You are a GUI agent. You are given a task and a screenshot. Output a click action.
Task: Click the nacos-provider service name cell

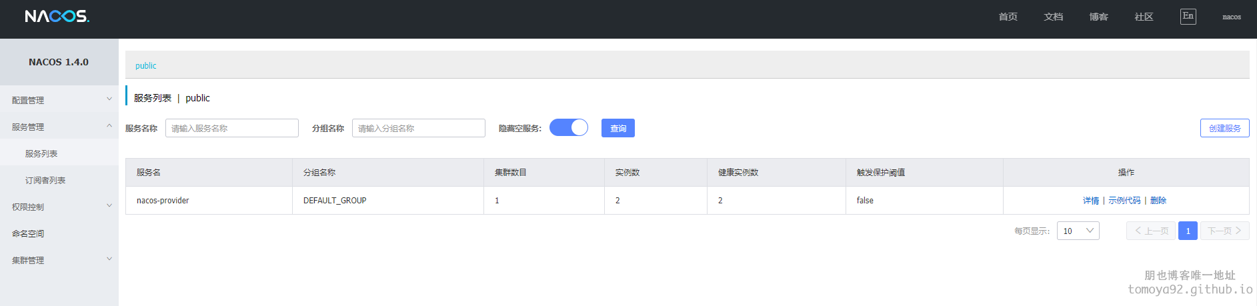click(209, 200)
